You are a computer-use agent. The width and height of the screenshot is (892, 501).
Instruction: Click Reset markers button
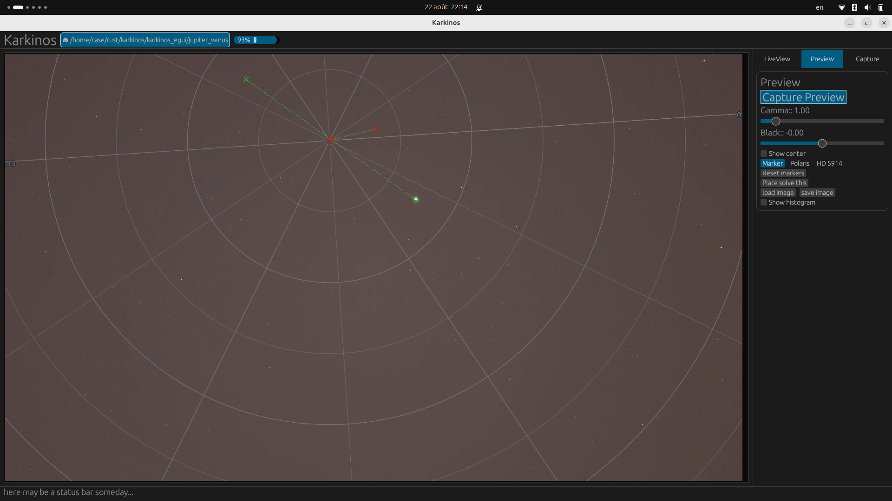pos(783,173)
